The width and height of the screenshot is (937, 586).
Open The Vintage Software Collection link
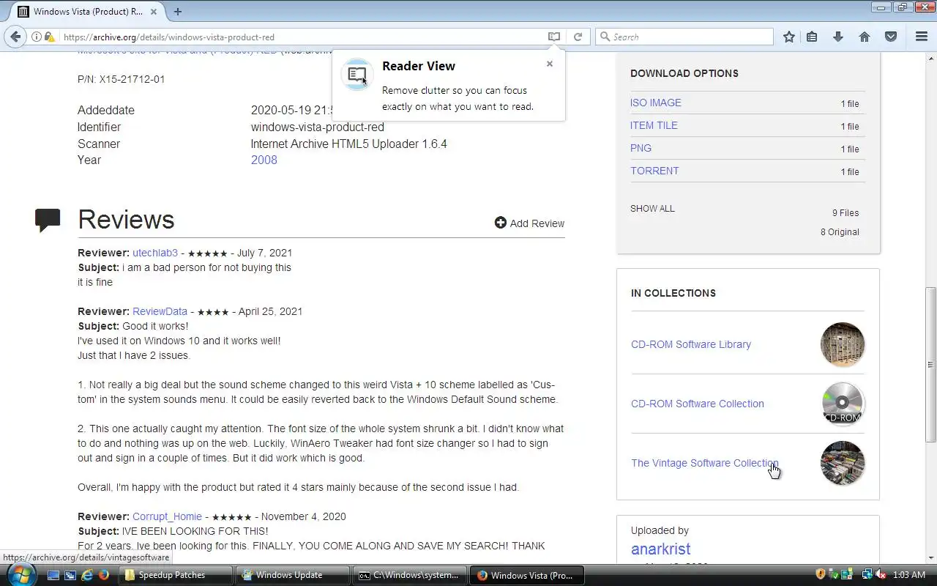tap(705, 463)
